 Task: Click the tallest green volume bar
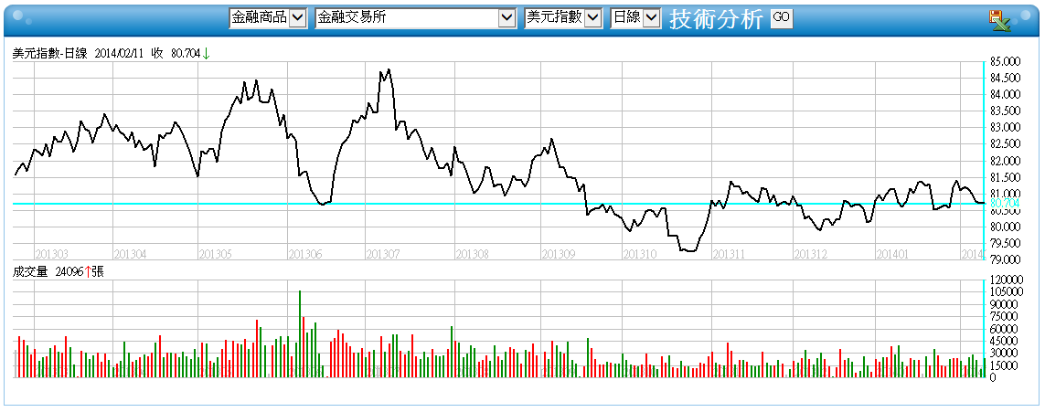pyautogui.click(x=300, y=334)
